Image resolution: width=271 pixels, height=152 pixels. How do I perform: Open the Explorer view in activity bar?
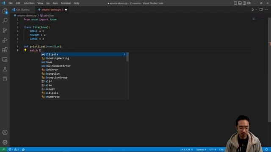pyautogui.click(x=5, y=11)
